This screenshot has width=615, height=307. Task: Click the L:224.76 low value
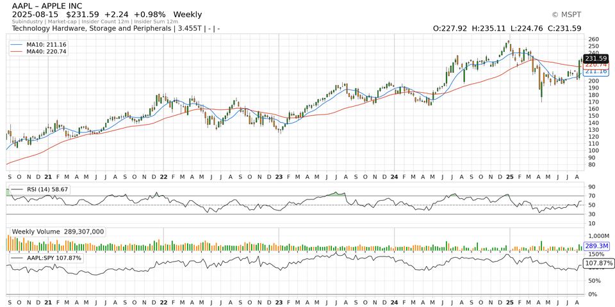tap(527, 29)
